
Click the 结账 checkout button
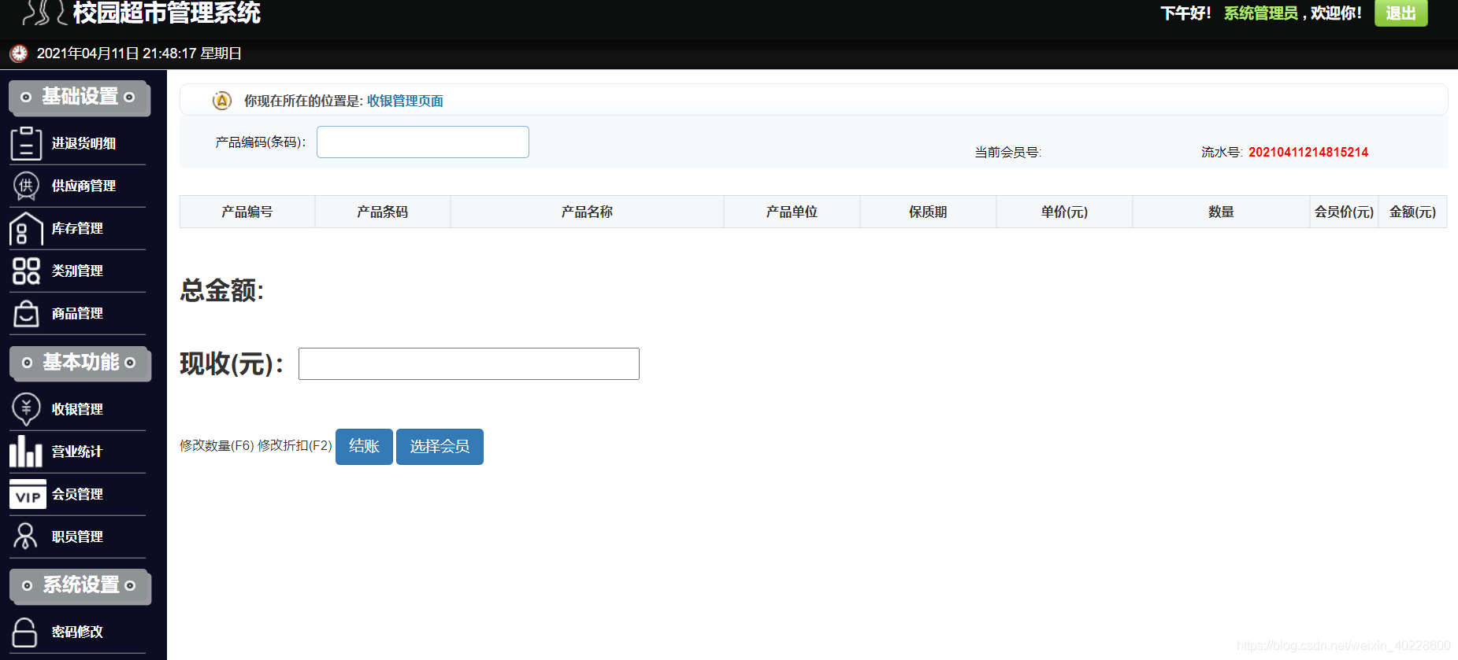(364, 447)
